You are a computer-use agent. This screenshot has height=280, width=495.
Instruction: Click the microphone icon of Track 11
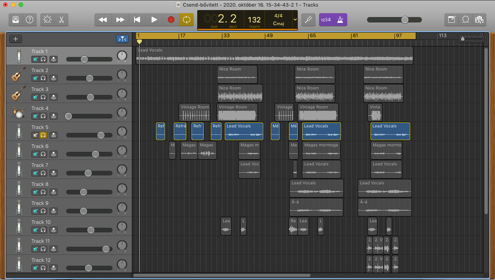18,246
